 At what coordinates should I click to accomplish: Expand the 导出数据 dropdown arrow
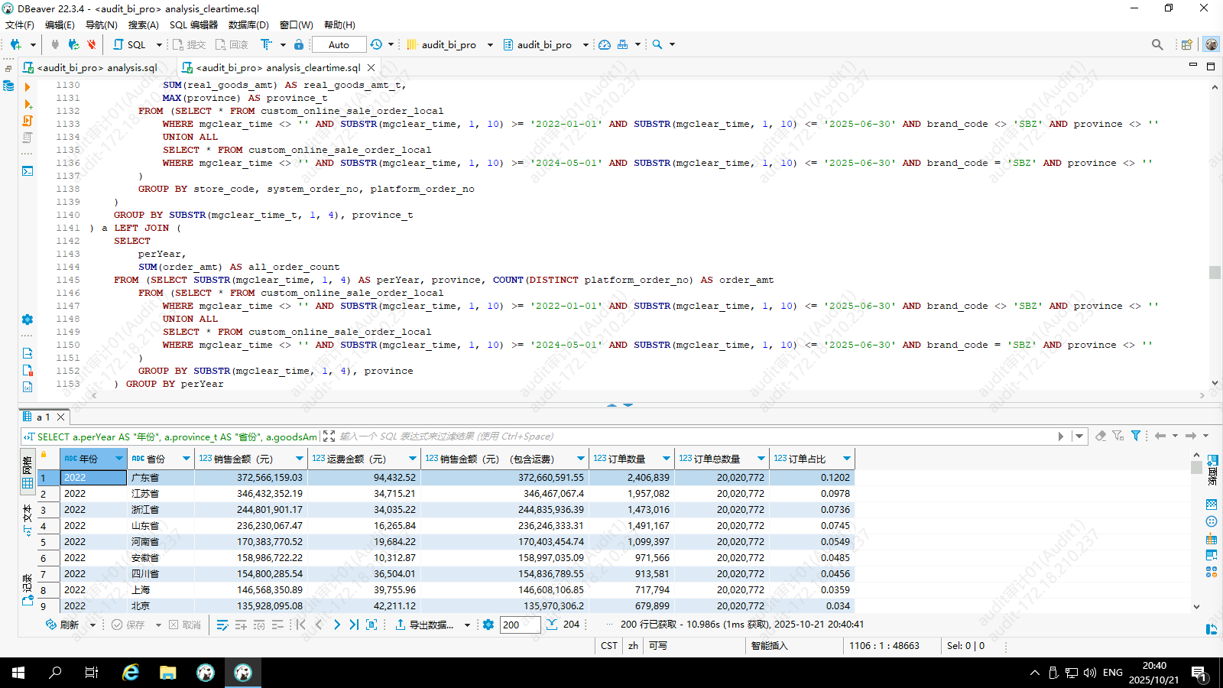click(x=467, y=625)
